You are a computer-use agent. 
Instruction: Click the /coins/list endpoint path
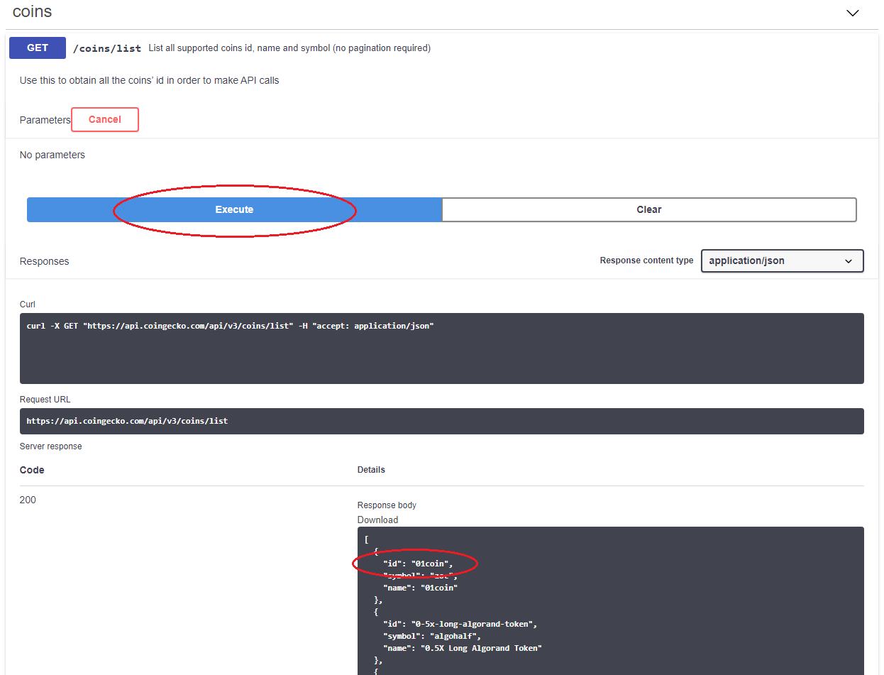point(107,48)
